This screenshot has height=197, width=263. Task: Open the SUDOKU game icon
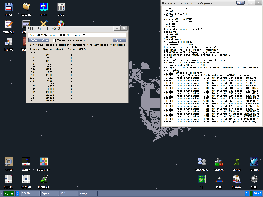click(8, 179)
